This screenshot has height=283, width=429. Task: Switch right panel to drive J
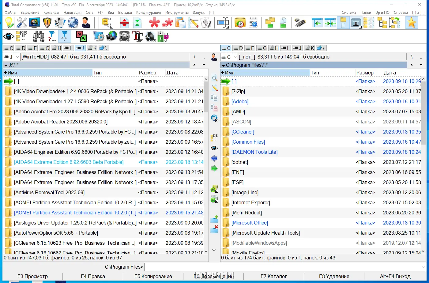click(x=297, y=48)
